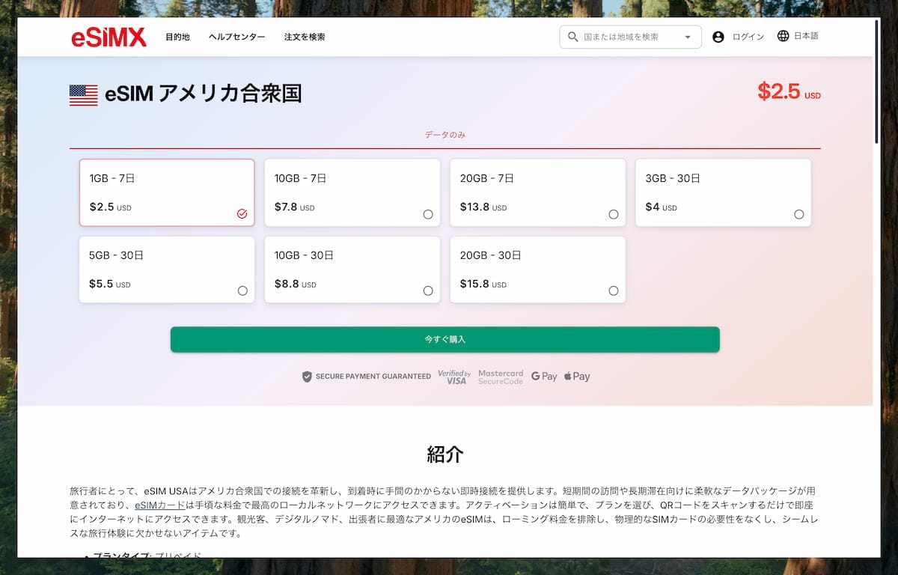Select the 3GB - 30日 plan radio

(x=799, y=214)
